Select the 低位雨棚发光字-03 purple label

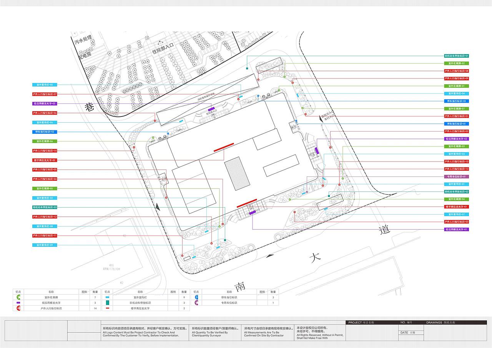click(45, 103)
